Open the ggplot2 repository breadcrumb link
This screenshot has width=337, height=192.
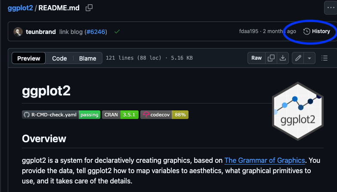click(20, 8)
